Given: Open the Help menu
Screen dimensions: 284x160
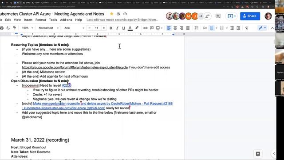Looking at the screenshot, I should coord(79,20).
